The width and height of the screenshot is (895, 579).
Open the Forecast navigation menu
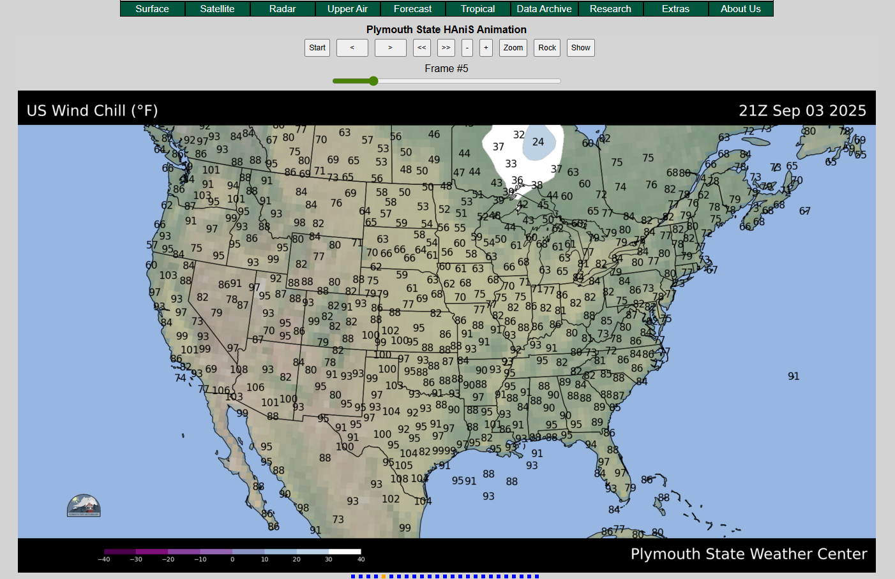pos(412,9)
